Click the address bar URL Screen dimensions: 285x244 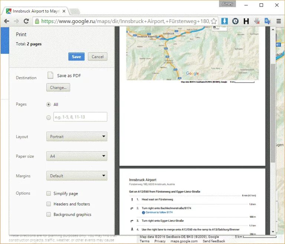[x=125, y=21]
